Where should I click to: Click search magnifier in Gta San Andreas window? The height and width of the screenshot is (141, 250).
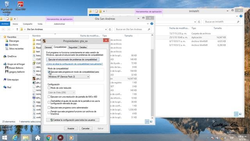[149, 29]
